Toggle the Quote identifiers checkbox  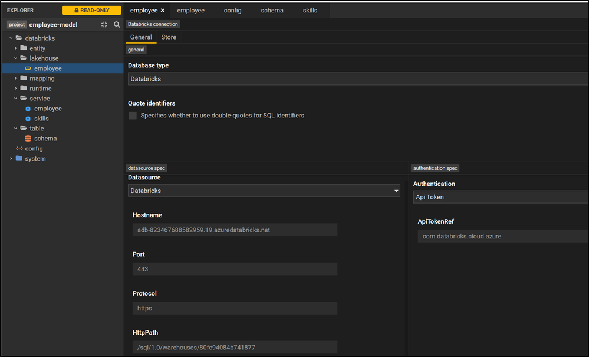pyautogui.click(x=133, y=116)
